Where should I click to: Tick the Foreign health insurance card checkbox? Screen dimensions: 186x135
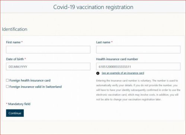point(7,80)
